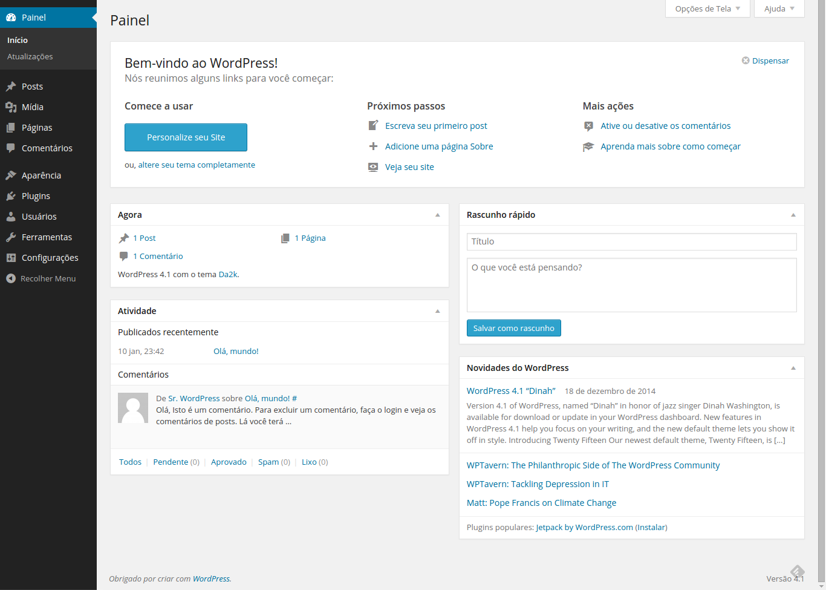Collapse the Rascunho rápido widget
This screenshot has height=590, width=826.
point(793,215)
